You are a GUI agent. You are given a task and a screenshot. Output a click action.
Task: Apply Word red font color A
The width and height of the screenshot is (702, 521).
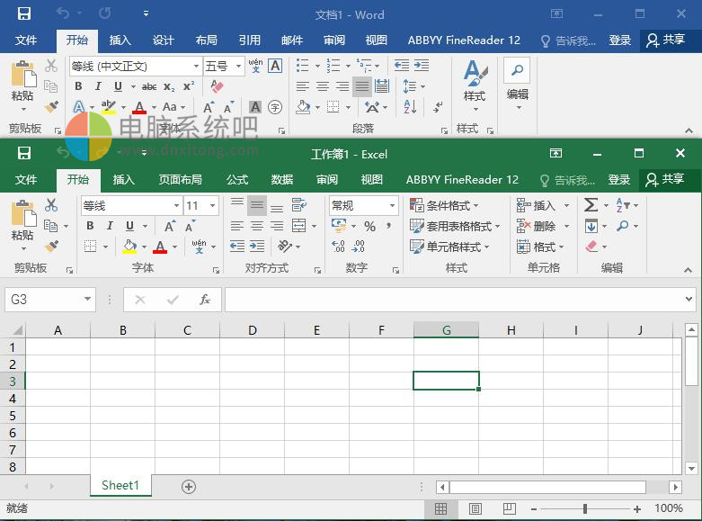(x=139, y=107)
